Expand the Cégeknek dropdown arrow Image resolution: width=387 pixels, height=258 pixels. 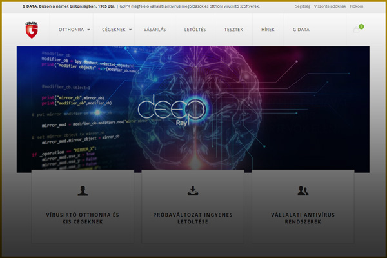point(130,30)
